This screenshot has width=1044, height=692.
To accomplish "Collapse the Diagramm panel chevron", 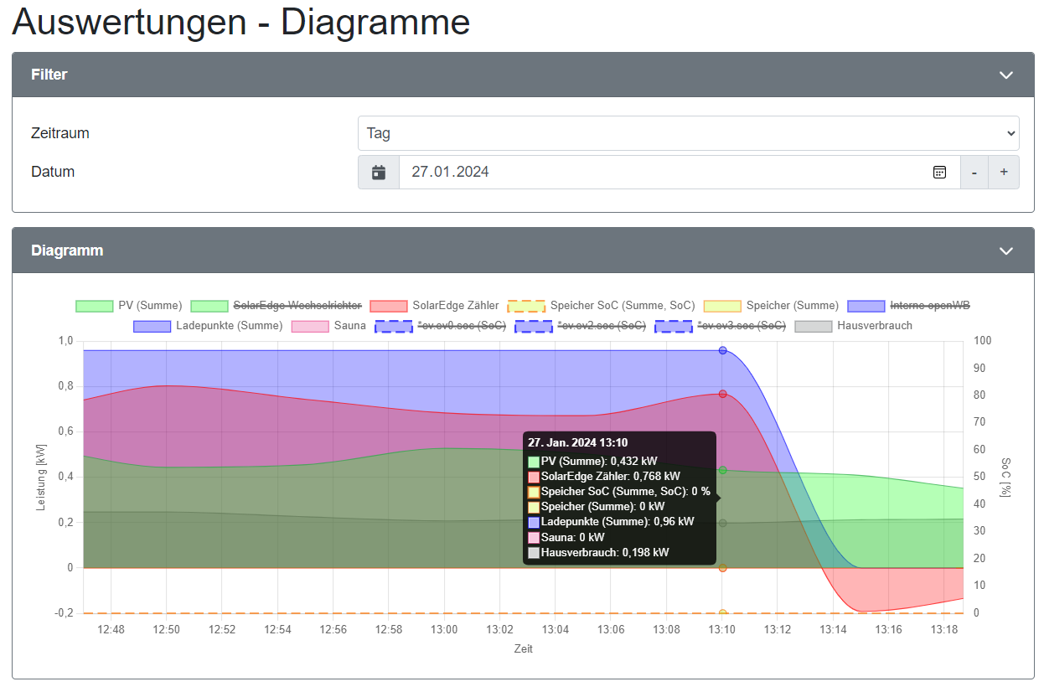I will pyautogui.click(x=1006, y=251).
